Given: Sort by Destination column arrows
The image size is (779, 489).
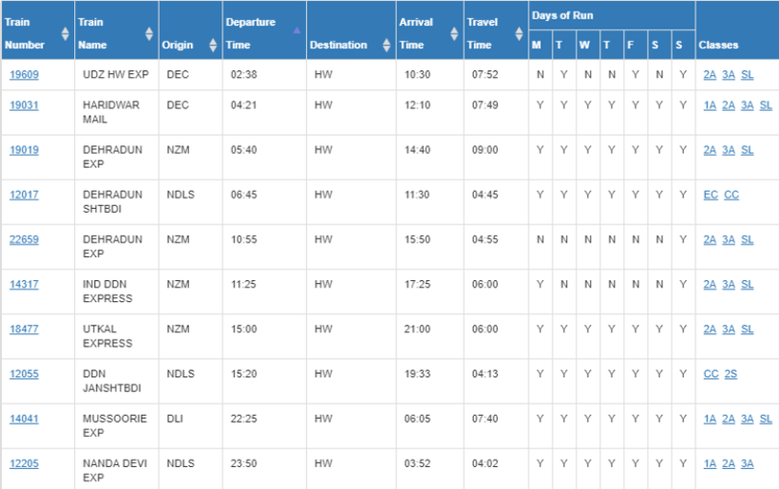Looking at the screenshot, I should [386, 45].
